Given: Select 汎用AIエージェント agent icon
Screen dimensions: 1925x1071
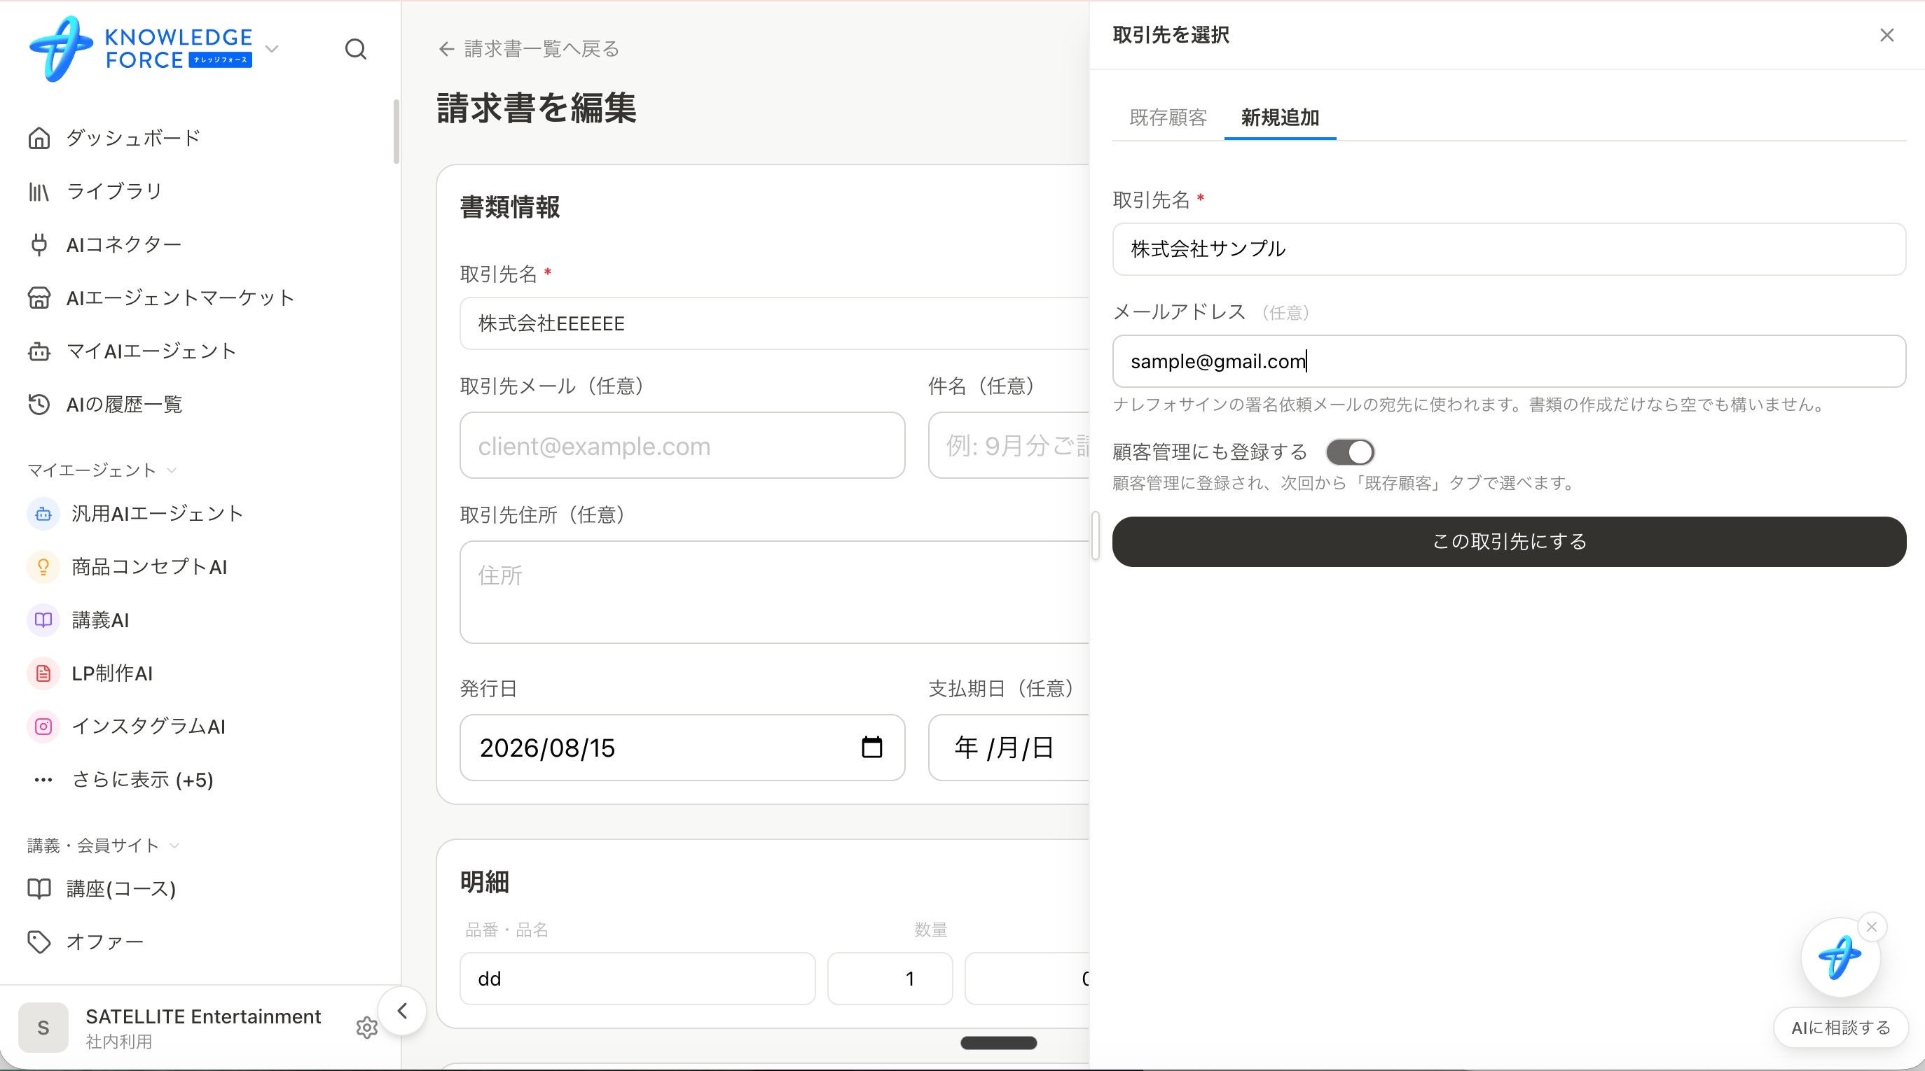Looking at the screenshot, I should tap(43, 514).
